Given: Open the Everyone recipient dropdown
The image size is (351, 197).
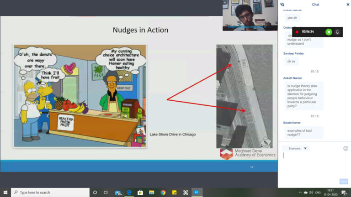Looking at the screenshot, I should coord(296,148).
